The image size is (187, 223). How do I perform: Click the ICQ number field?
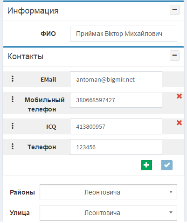click(x=116, y=126)
